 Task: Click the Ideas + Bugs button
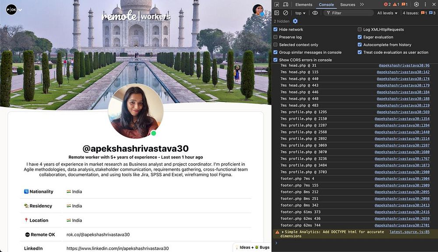click(253, 247)
